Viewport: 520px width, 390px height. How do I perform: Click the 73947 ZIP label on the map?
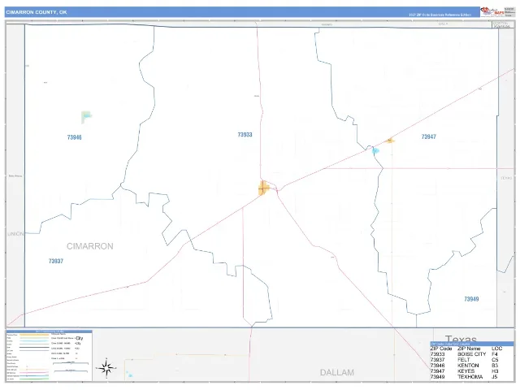pyautogui.click(x=428, y=136)
